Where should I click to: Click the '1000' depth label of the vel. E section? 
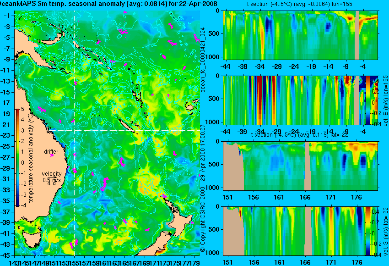click(213, 122)
